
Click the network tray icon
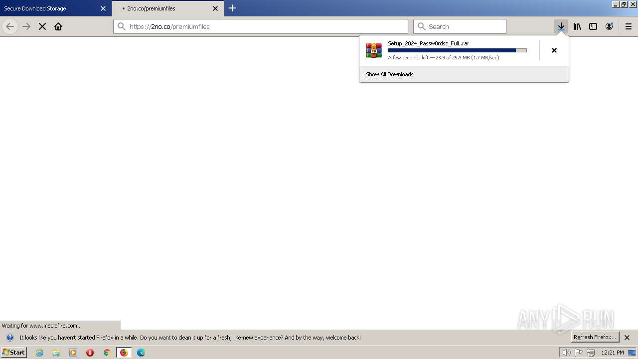591,353
